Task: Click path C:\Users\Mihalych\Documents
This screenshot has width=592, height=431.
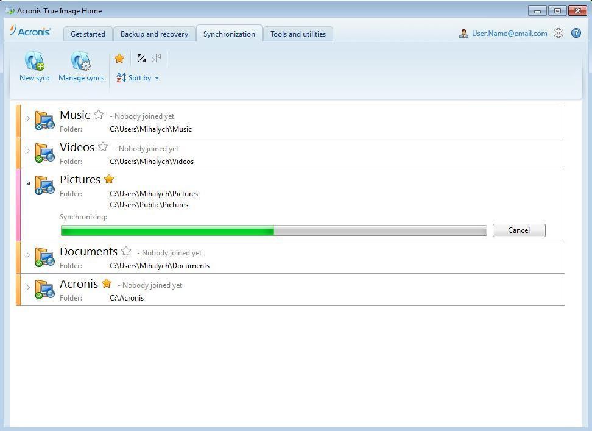Action: [x=160, y=266]
